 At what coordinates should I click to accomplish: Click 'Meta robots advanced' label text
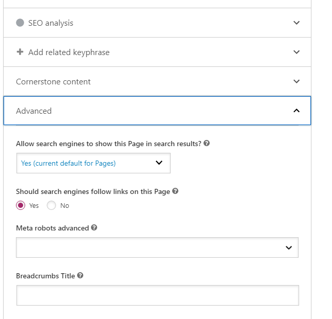pyautogui.click(x=52, y=228)
